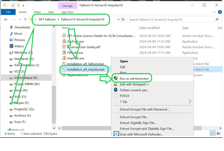
Task: Click the Manage contextual tab
Action: 67,6
